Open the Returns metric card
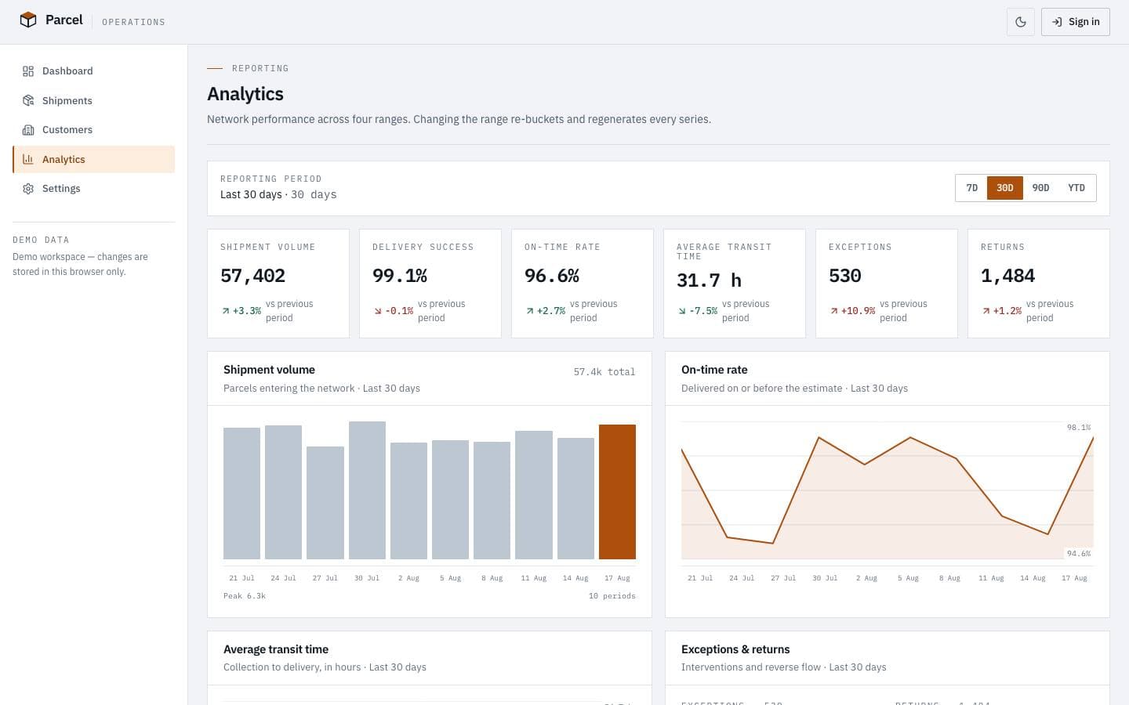Viewport: 1129px width, 705px height. tap(1039, 284)
